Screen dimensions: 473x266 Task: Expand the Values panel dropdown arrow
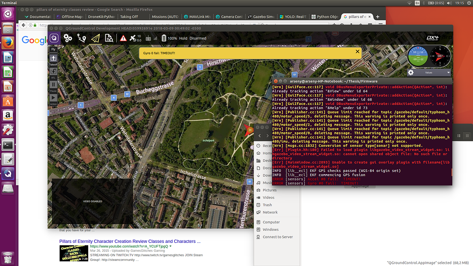tap(448, 73)
